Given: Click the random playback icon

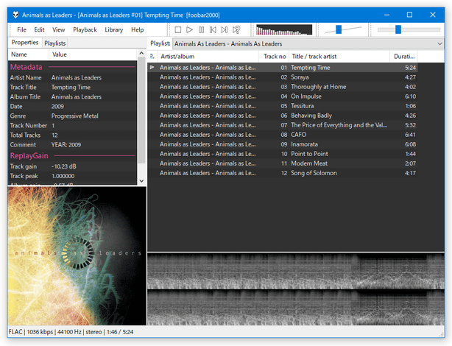Looking at the screenshot, I should click(x=236, y=29).
